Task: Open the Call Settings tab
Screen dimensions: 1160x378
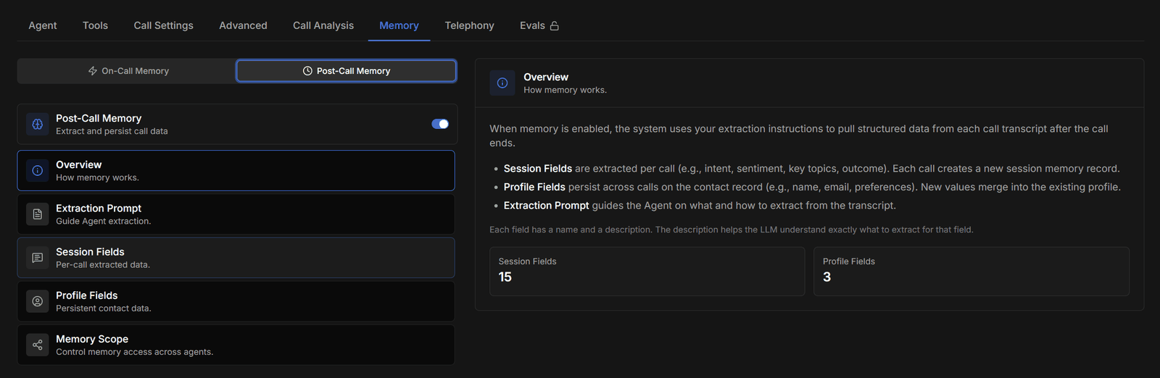Action: [x=163, y=25]
